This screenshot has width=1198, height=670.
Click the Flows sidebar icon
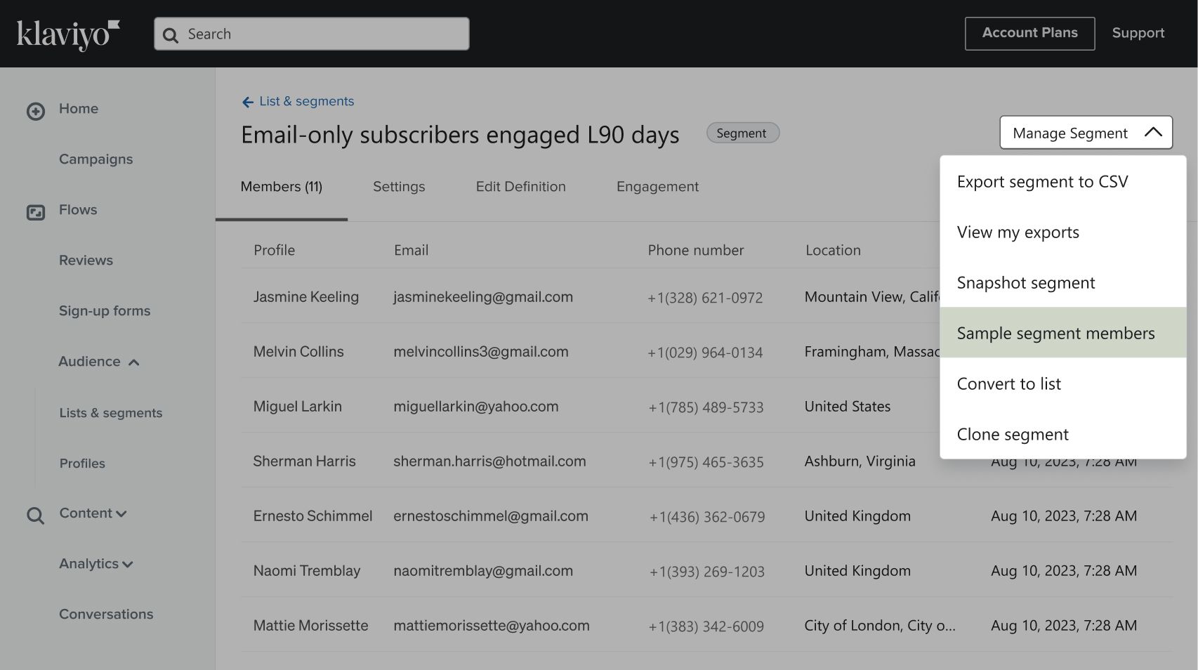point(36,211)
